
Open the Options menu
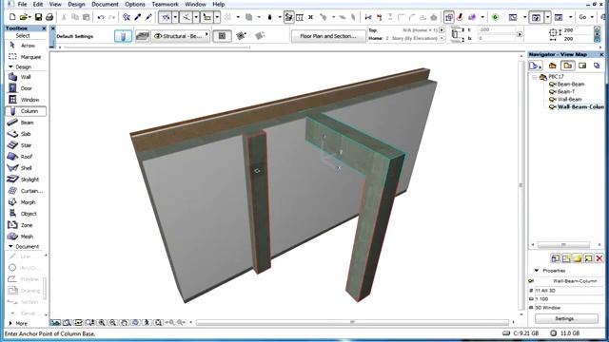[135, 4]
